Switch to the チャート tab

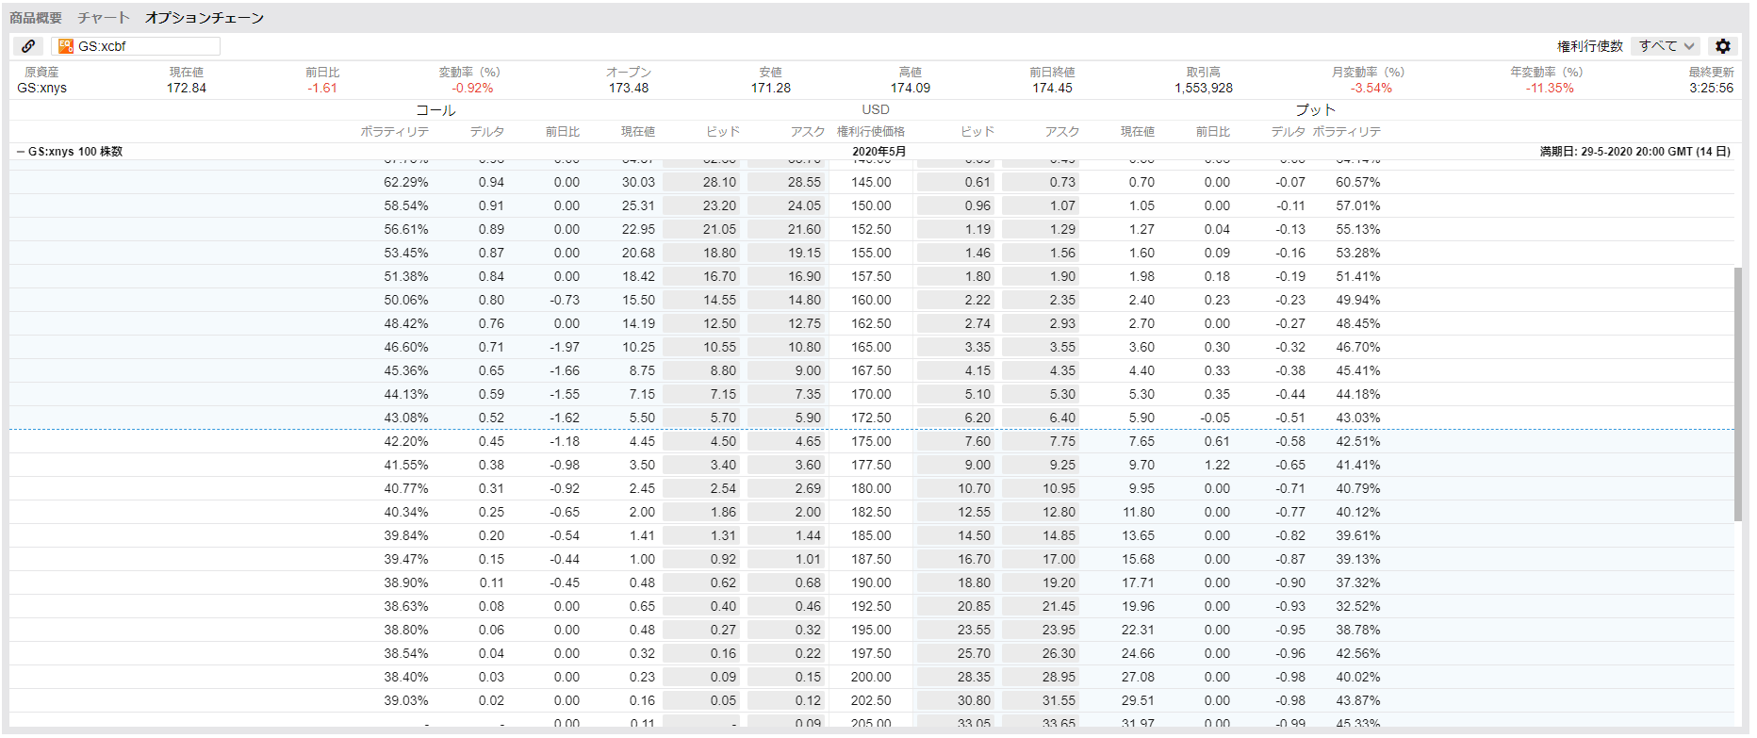point(104,18)
